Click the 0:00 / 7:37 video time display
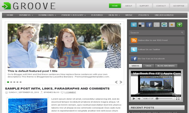The height and width of the screenshot is (113, 189). coord(148,99)
